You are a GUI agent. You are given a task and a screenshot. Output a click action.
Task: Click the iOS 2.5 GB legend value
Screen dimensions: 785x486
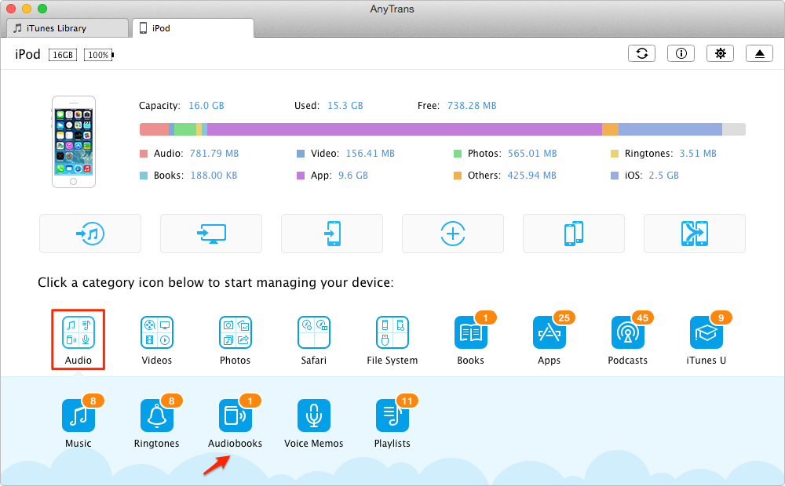(664, 176)
